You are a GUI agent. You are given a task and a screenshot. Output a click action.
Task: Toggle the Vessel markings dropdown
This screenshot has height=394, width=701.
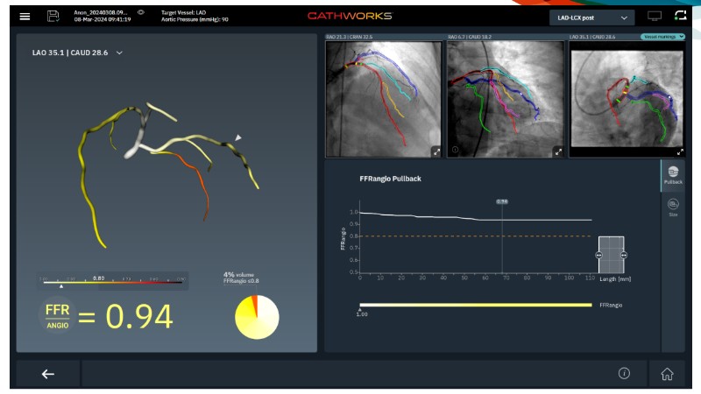[662, 37]
